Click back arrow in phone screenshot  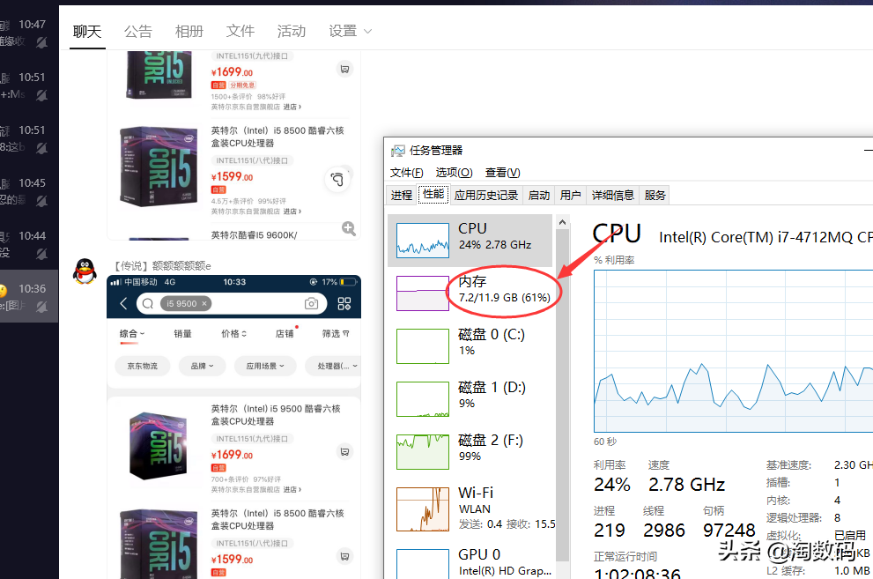click(123, 303)
